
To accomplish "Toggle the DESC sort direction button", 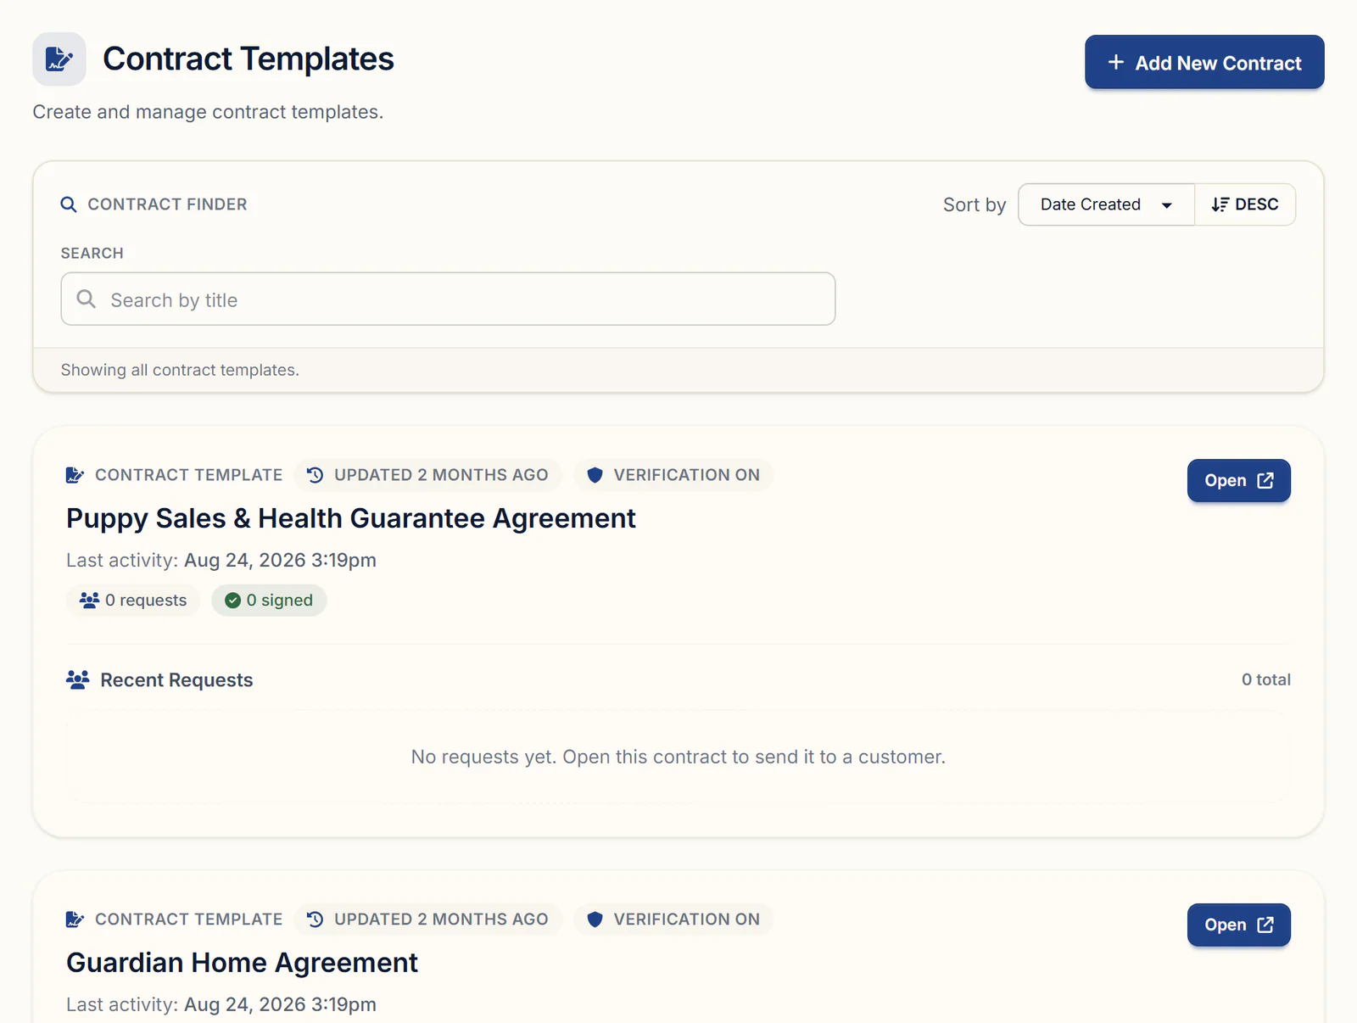I will (1244, 204).
